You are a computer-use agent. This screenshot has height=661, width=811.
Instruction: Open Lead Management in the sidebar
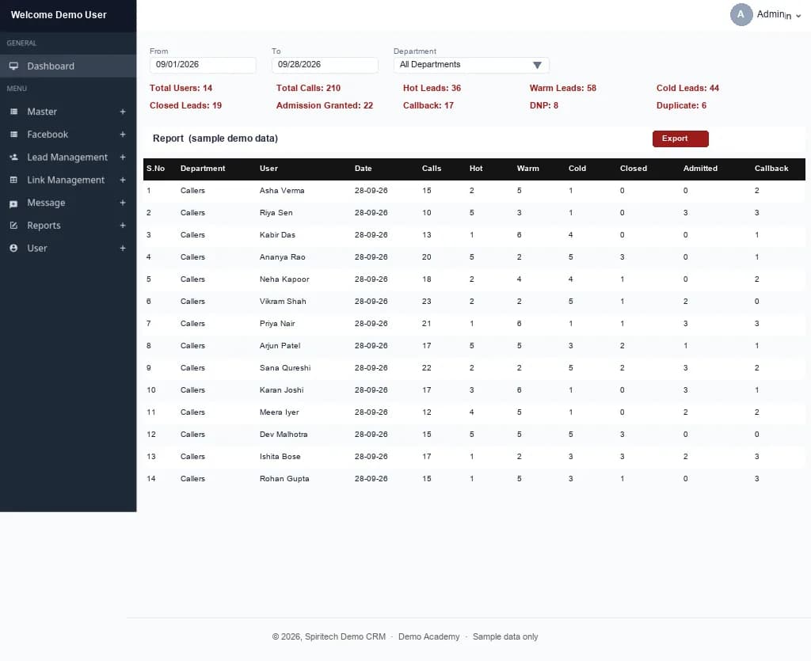point(67,157)
